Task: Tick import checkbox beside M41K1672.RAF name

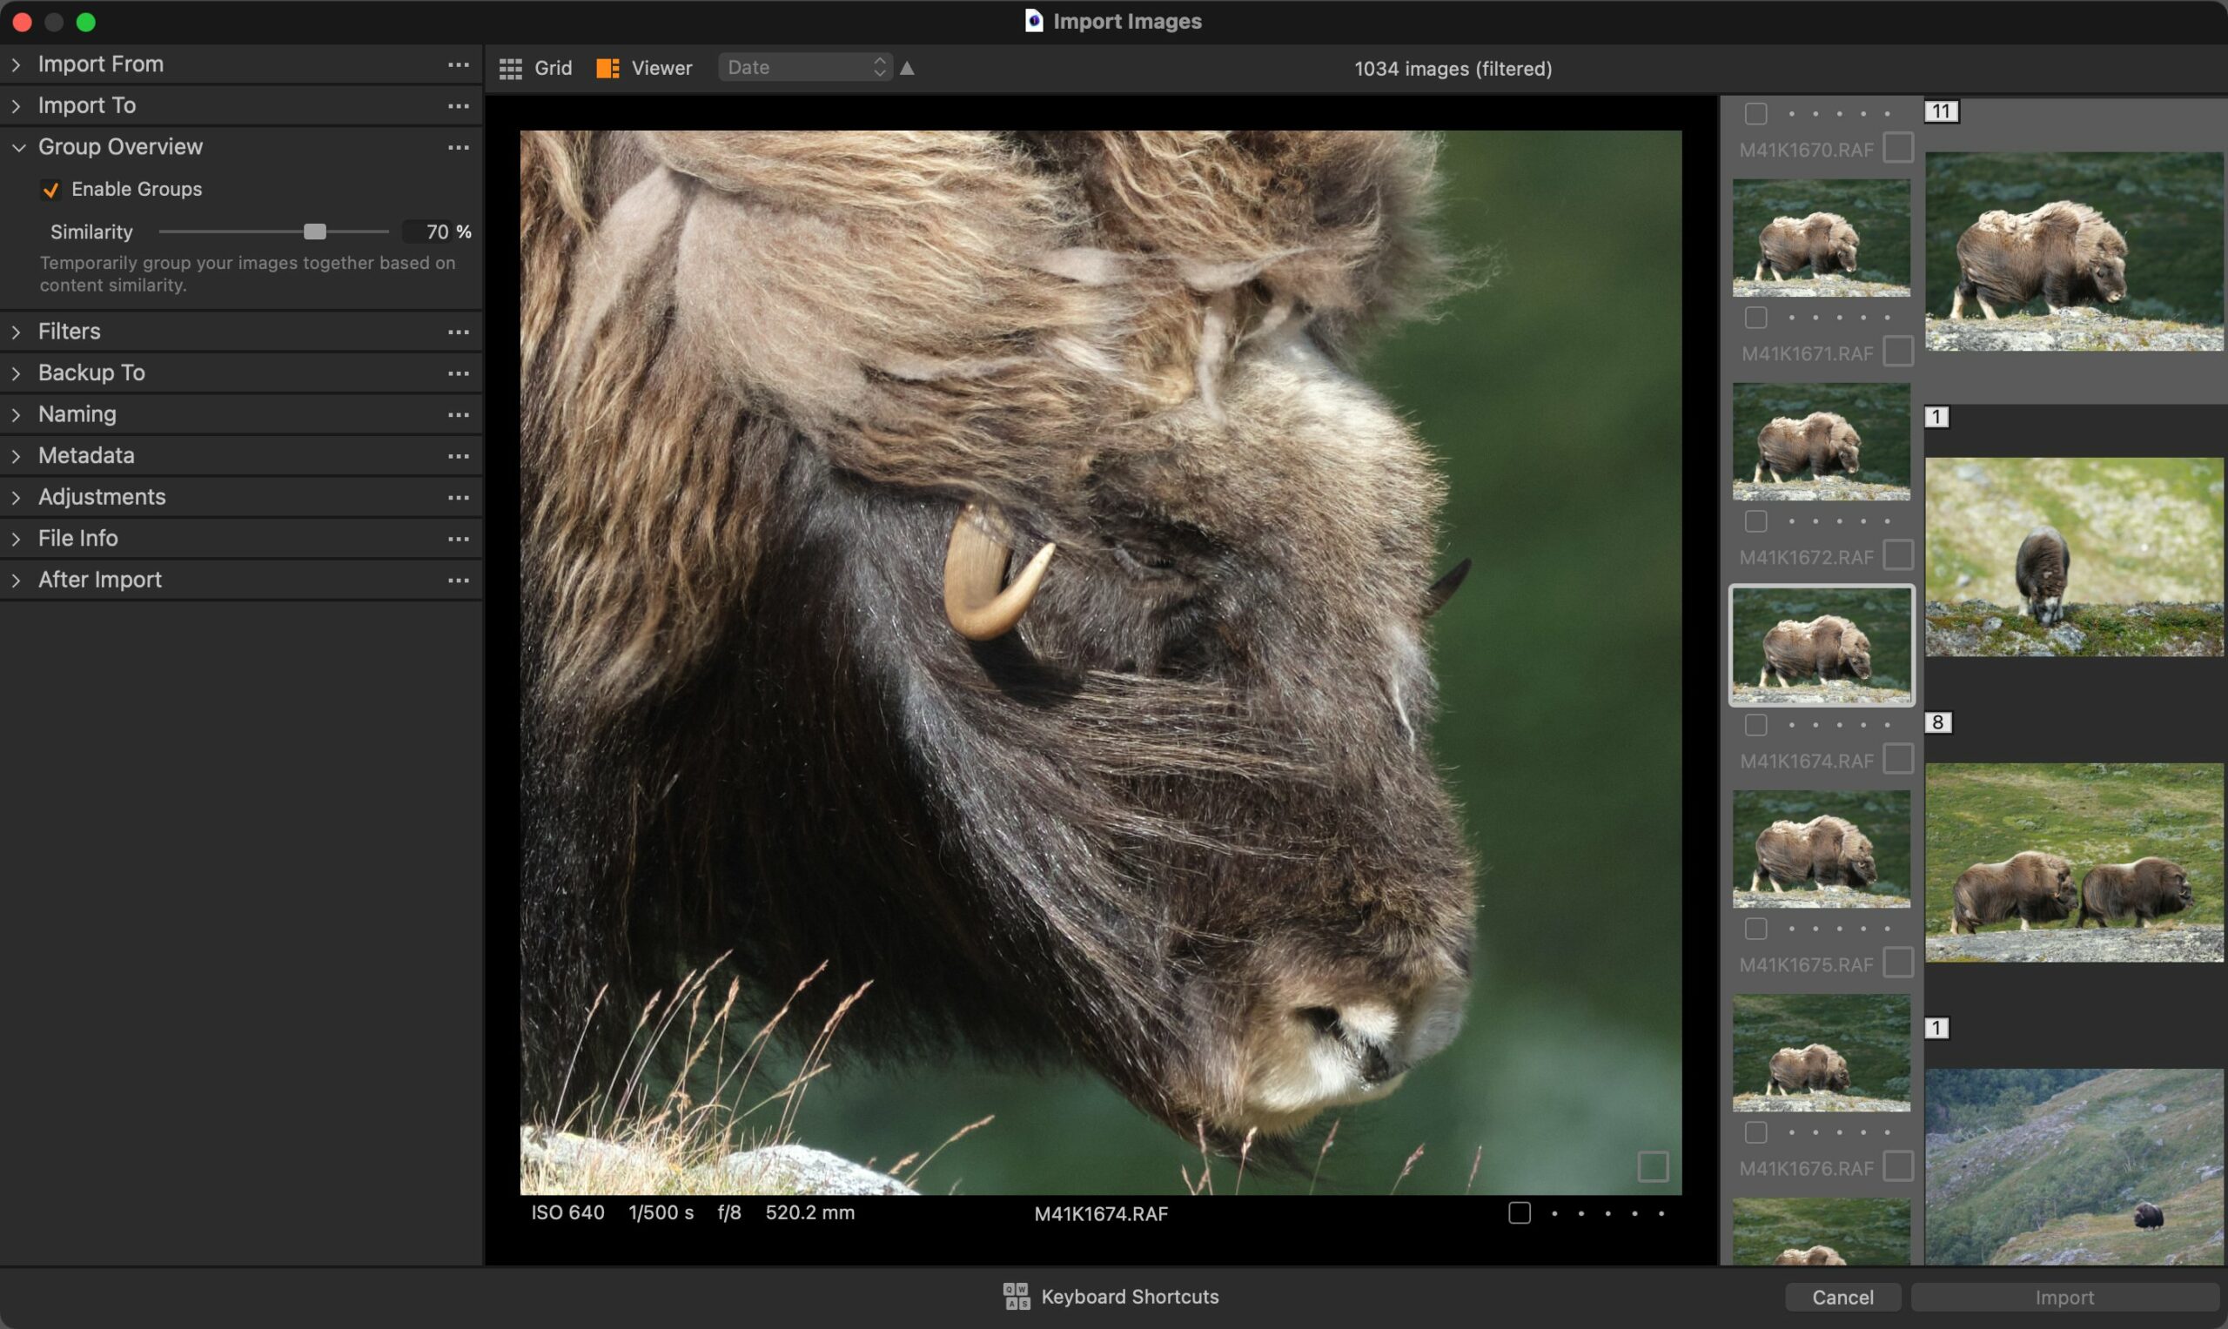Action: [1897, 554]
